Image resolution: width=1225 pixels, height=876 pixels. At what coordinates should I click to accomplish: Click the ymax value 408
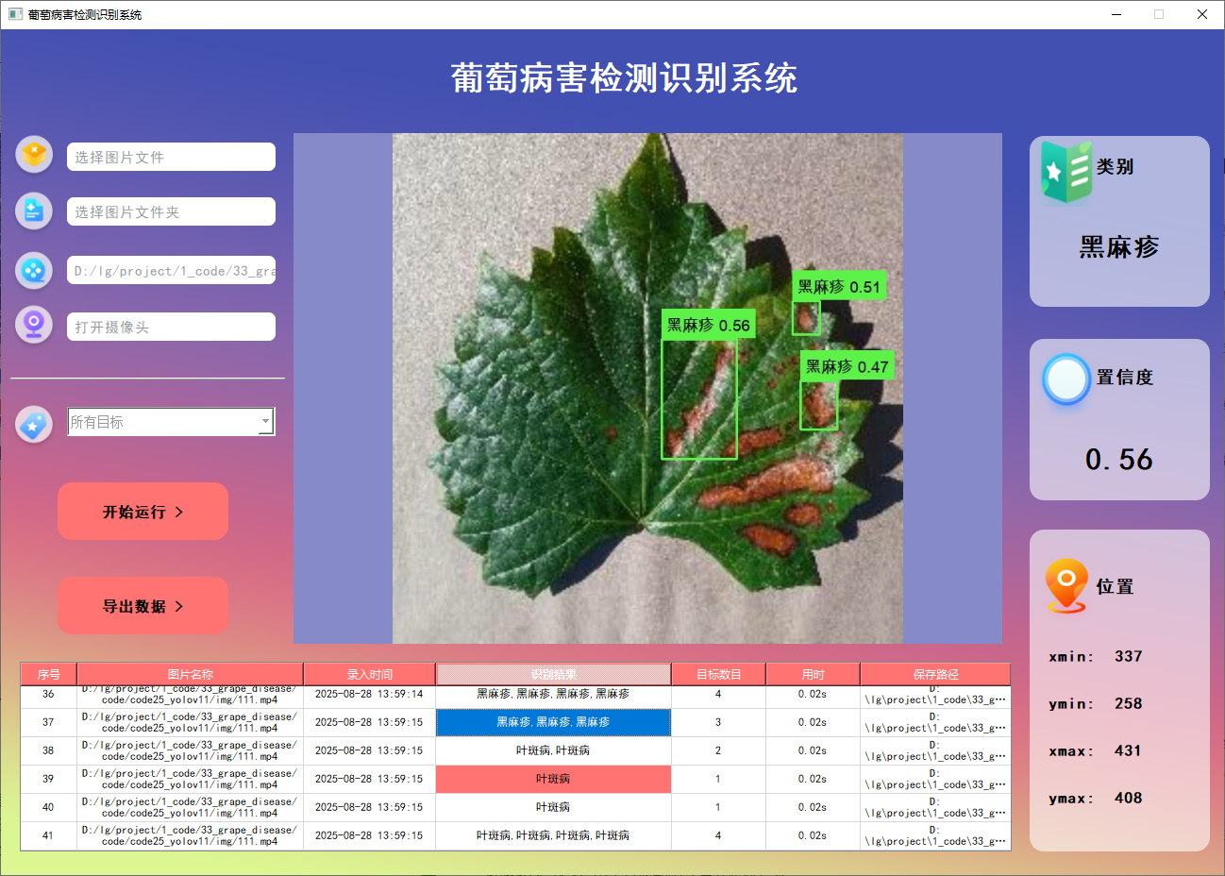1129,798
